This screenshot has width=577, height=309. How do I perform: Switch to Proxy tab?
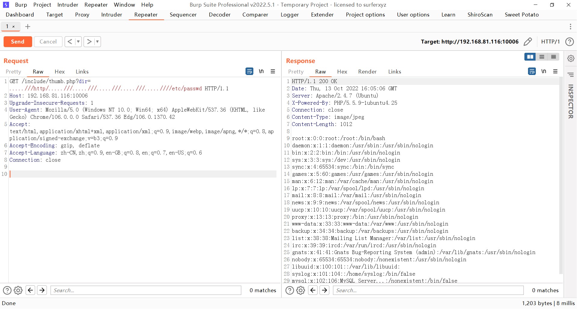tap(82, 15)
